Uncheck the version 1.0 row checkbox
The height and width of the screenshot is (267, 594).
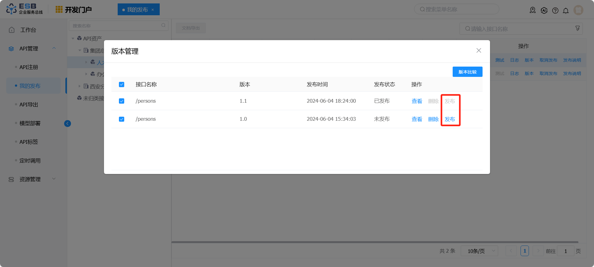tap(122, 119)
